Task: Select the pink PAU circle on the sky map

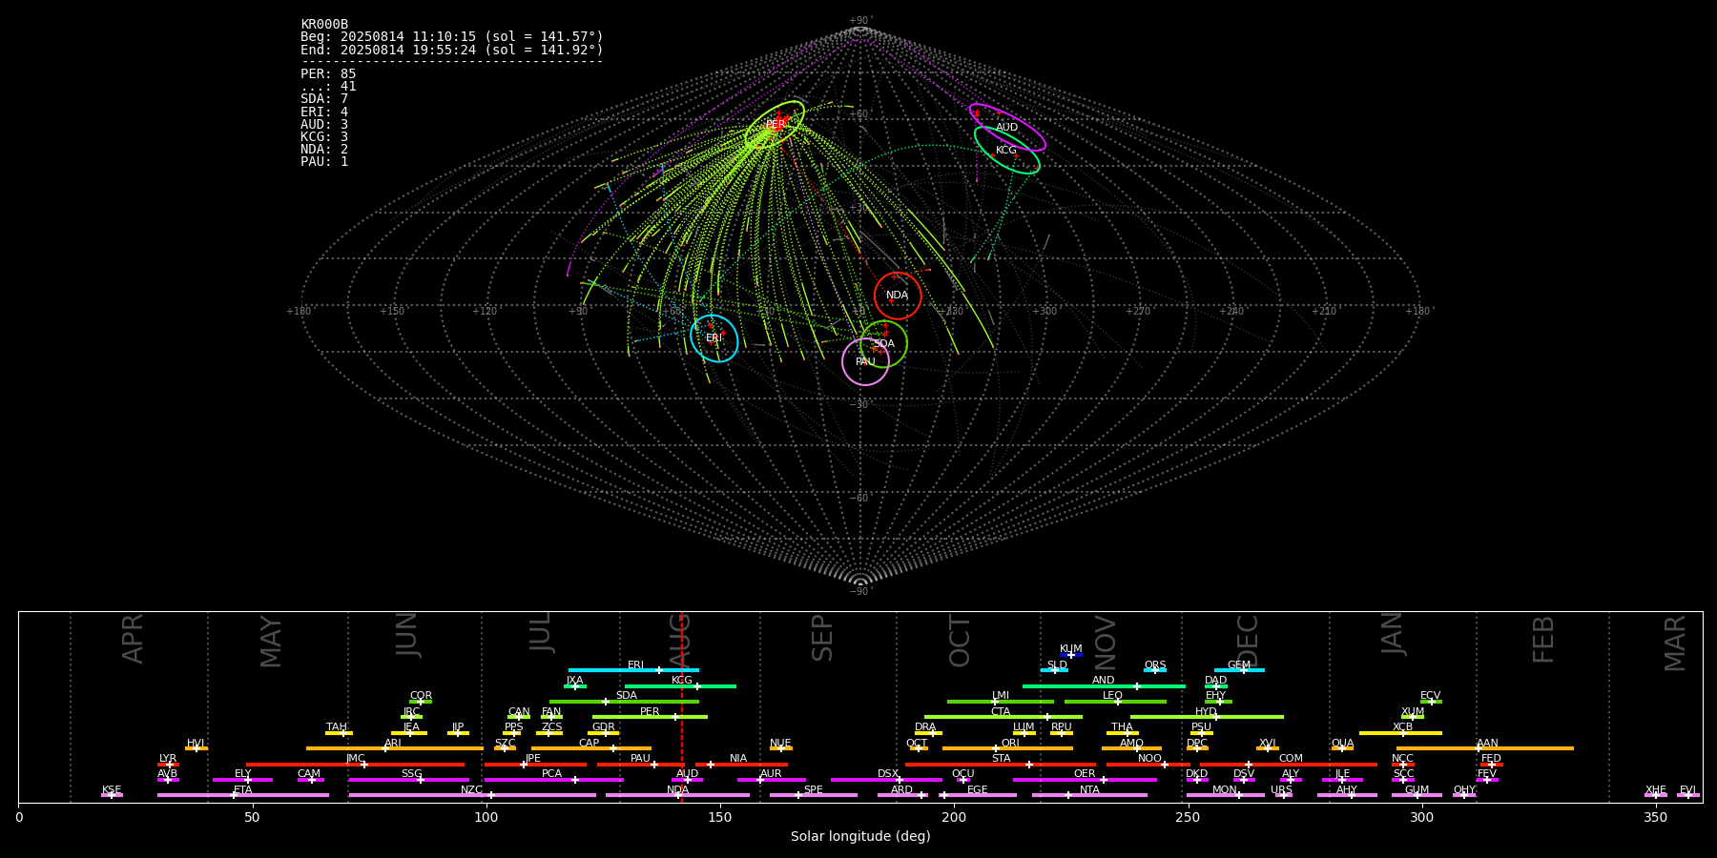Action: click(865, 362)
